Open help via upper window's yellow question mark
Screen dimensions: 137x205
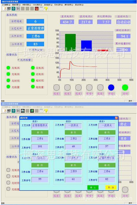pos(46,9)
